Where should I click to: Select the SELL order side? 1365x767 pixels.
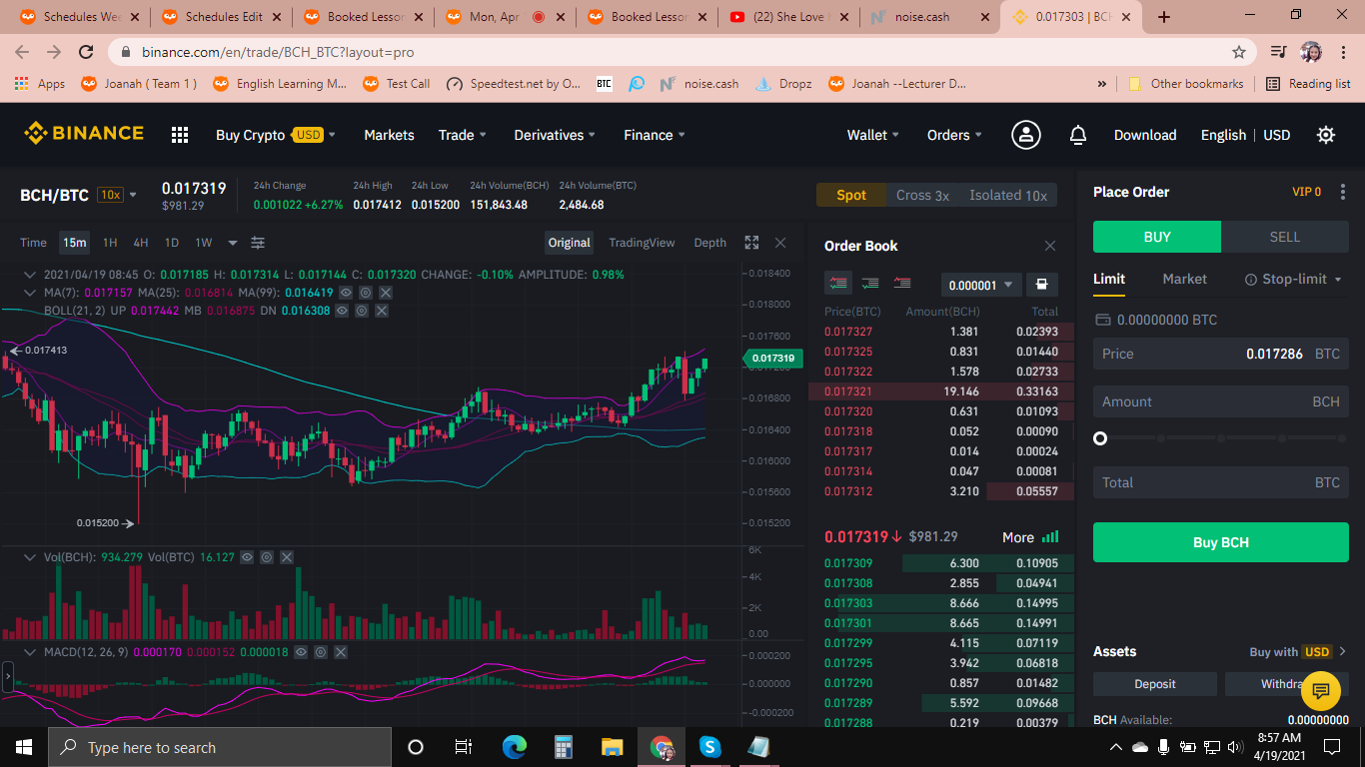pyautogui.click(x=1285, y=237)
